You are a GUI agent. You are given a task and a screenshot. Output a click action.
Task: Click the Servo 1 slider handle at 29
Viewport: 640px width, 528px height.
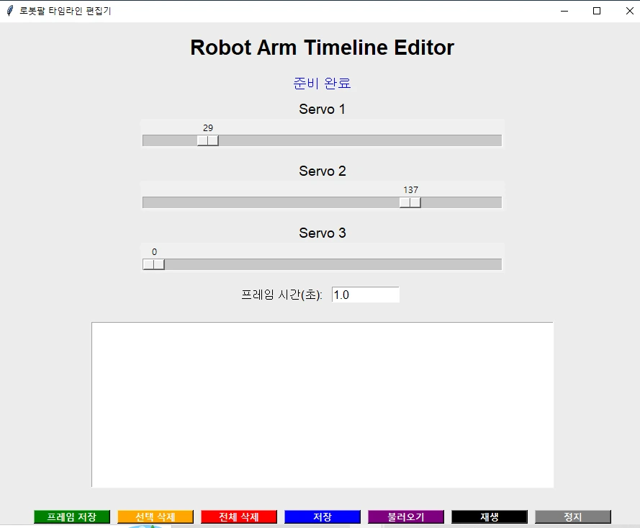pyautogui.click(x=208, y=140)
